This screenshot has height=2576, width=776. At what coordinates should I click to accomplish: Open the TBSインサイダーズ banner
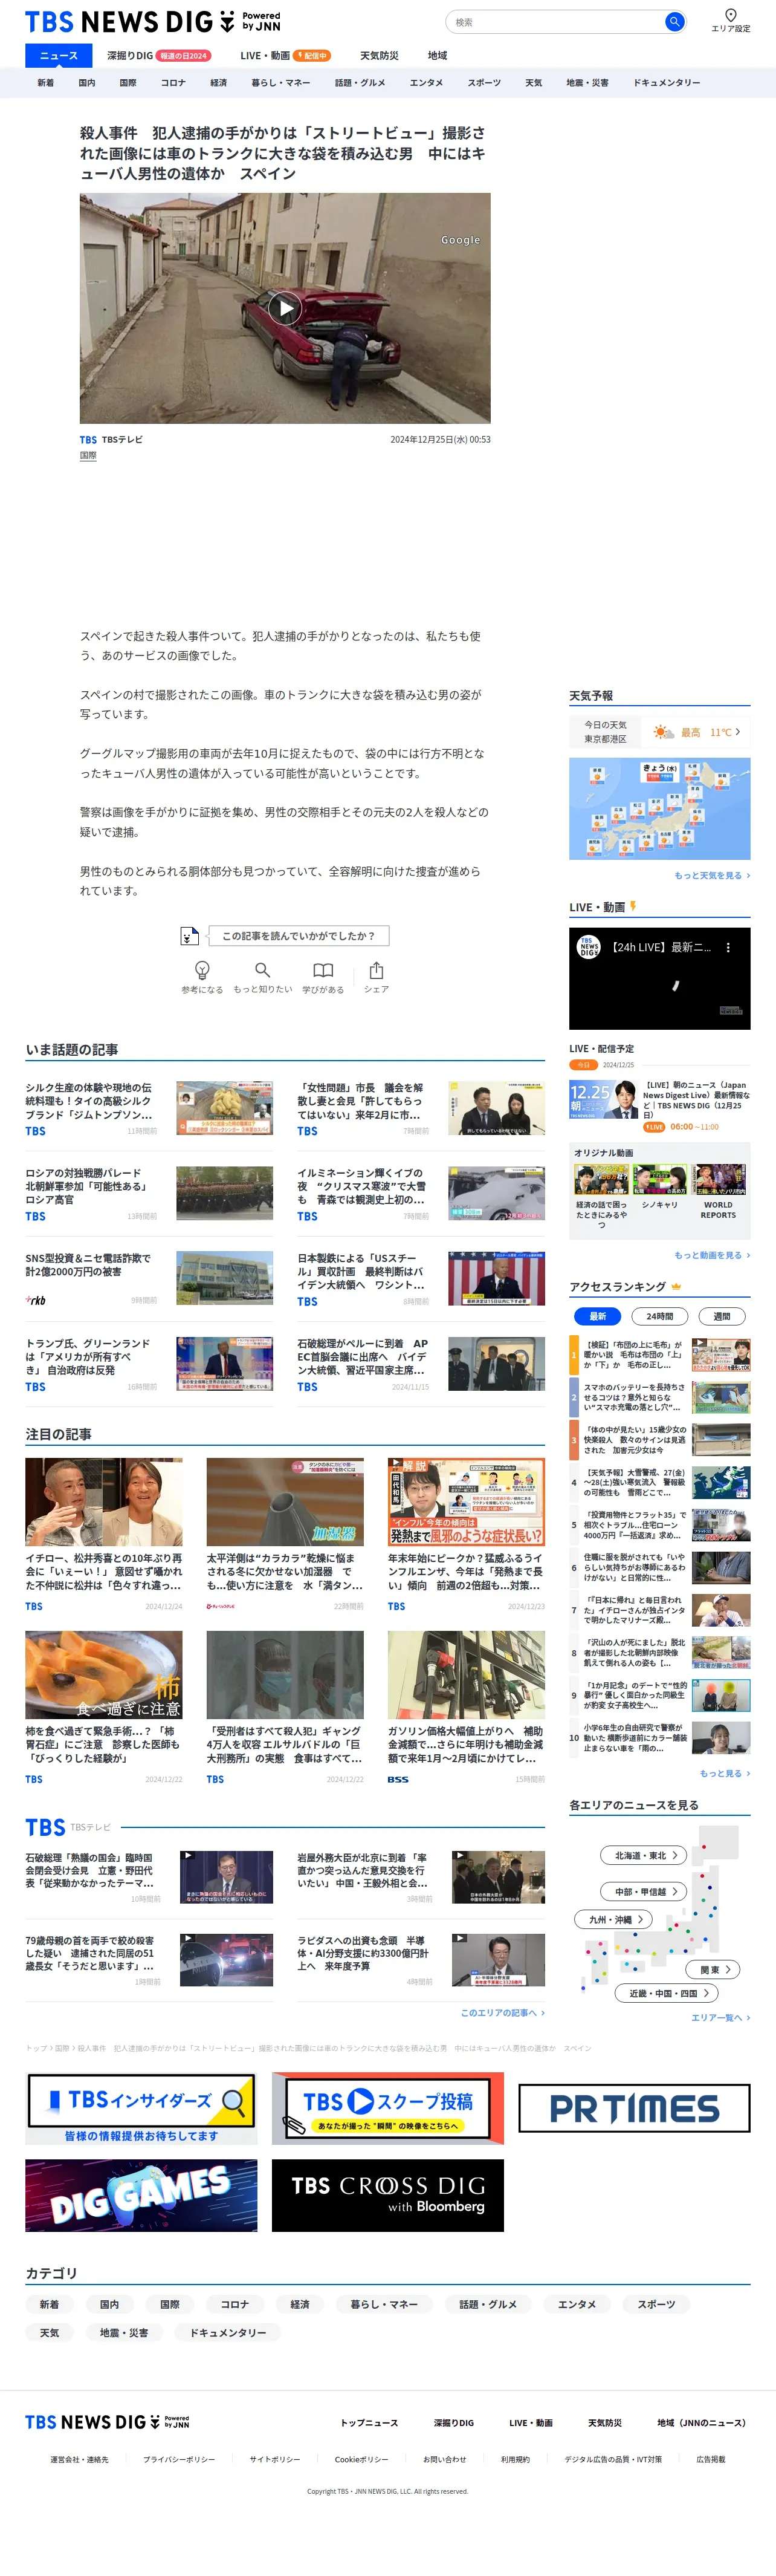point(141,2108)
